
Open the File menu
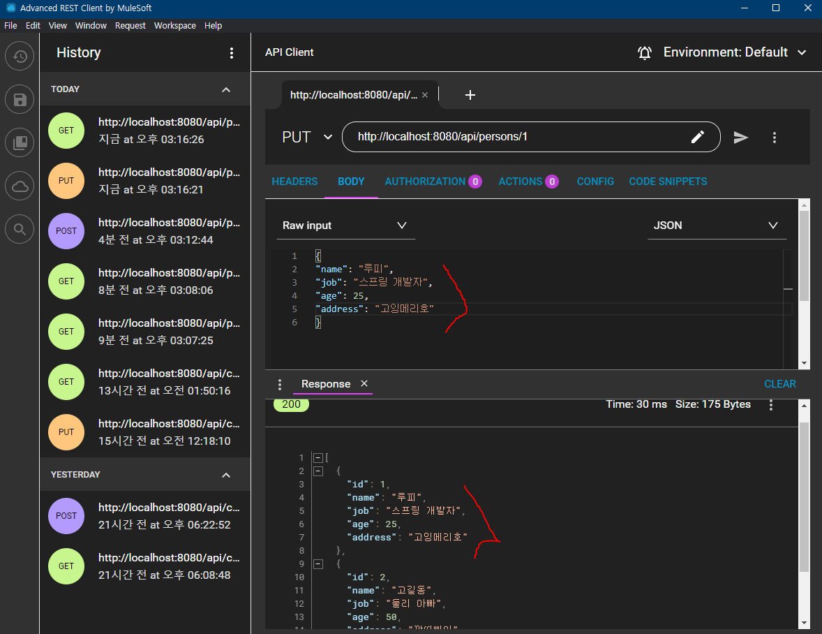(10, 26)
